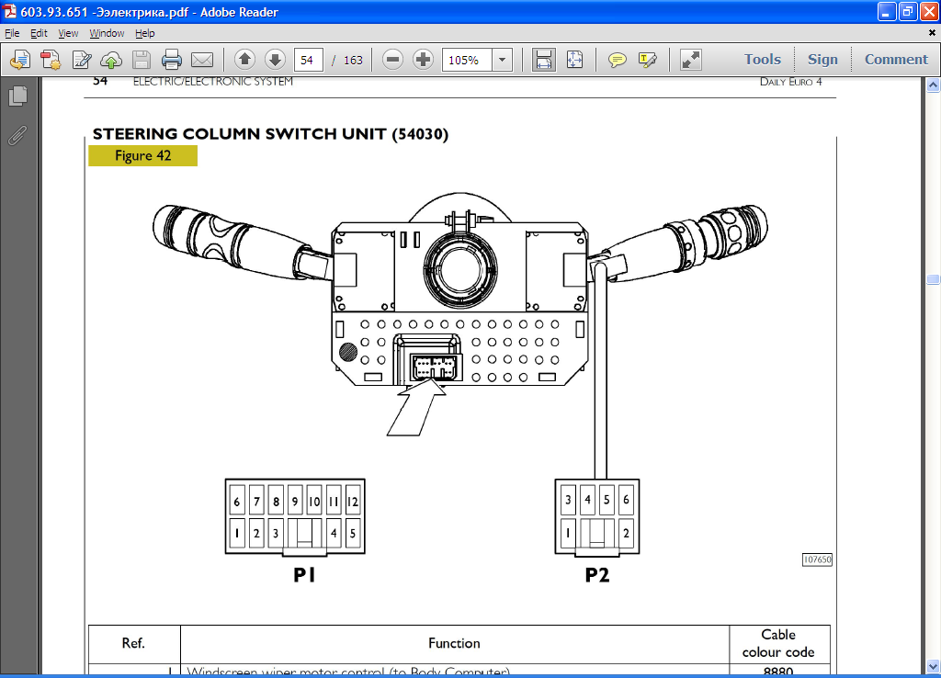The width and height of the screenshot is (941, 678).
Task: Click the cloud upload icon
Action: pyautogui.click(x=111, y=60)
